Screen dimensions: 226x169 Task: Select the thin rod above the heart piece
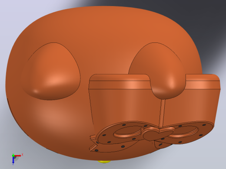tap(162, 113)
